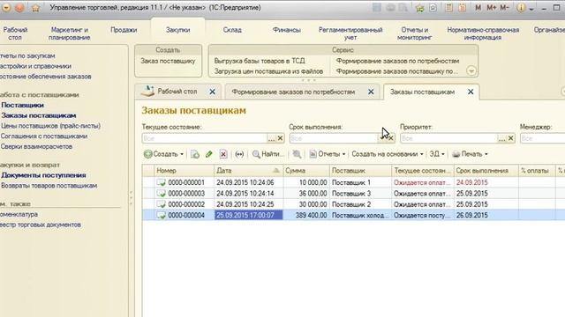Open Соглашения с поставщиками link
This screenshot has width=565, height=317.
pyautogui.click(x=44, y=136)
